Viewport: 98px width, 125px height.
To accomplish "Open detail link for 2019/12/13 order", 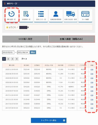I will (92, 87).
